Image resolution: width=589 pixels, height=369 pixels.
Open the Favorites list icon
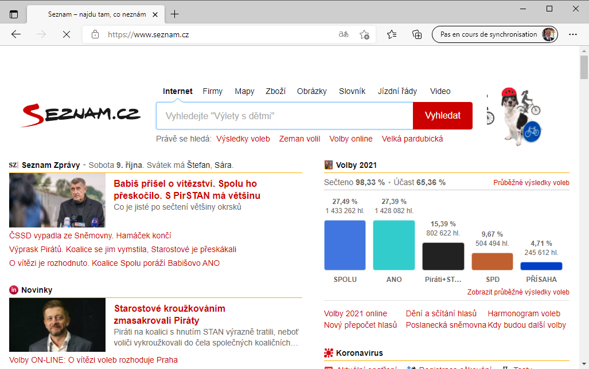click(x=391, y=34)
